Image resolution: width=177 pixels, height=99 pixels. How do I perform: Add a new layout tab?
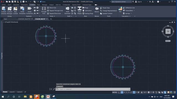point(25,92)
